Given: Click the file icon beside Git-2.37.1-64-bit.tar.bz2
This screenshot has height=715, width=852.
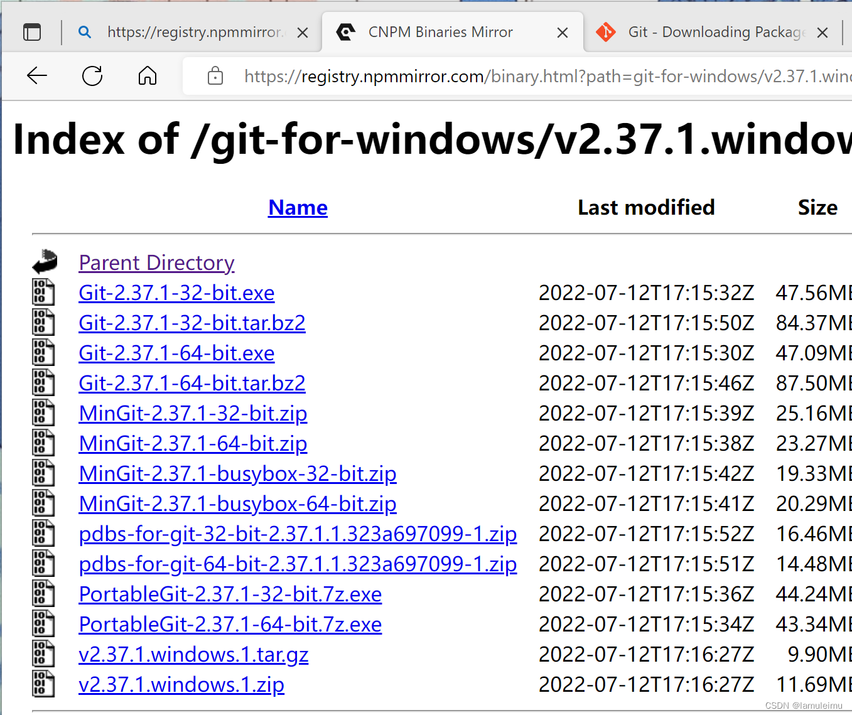Looking at the screenshot, I should click(43, 382).
